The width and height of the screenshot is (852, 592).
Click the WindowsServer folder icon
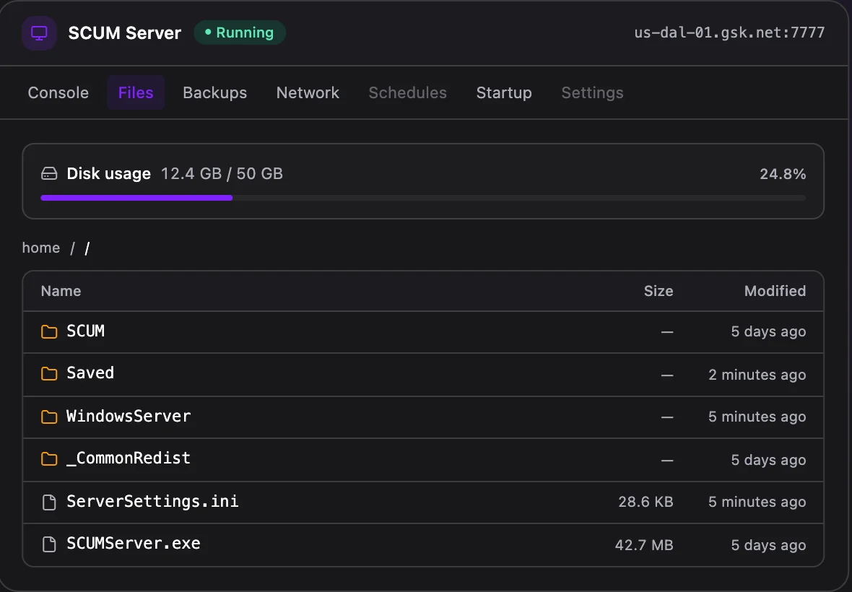point(49,417)
